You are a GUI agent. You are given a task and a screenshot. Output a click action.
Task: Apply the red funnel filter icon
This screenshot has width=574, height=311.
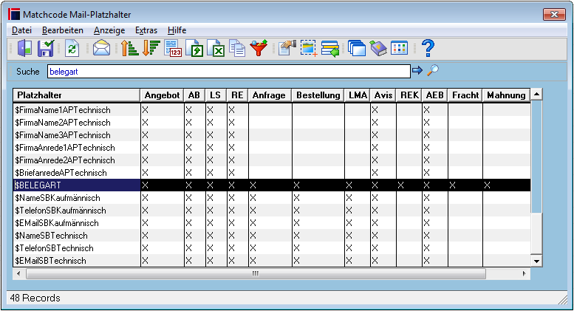259,48
